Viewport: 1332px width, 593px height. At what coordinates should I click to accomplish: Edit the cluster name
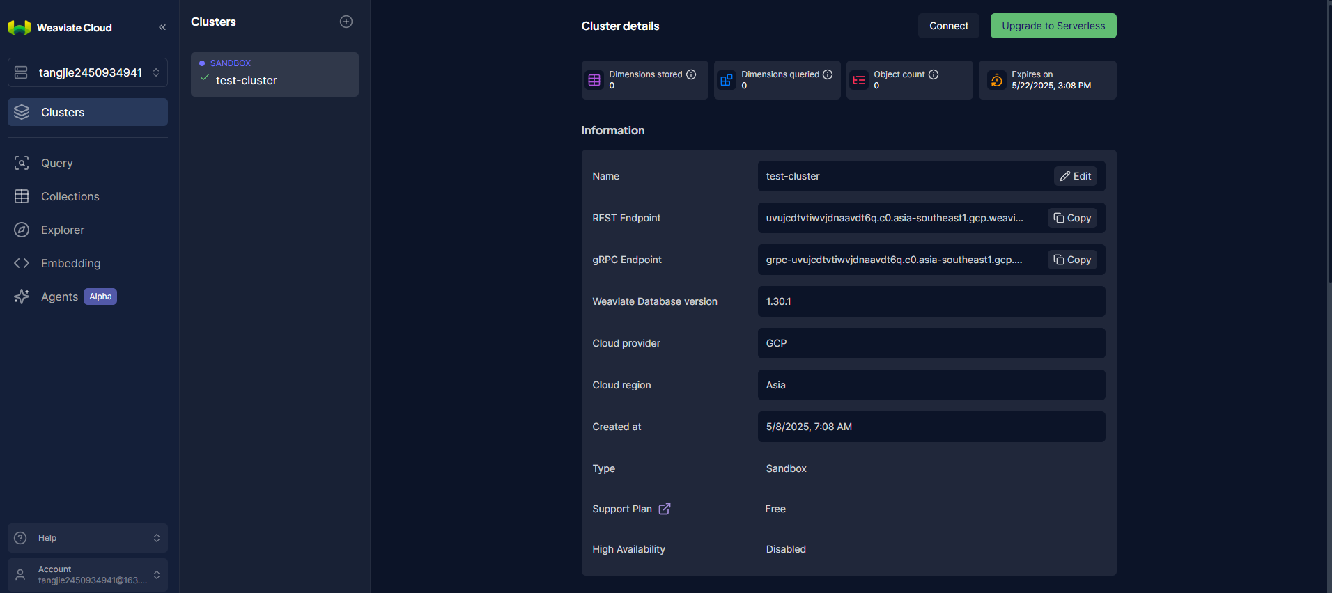1076,176
